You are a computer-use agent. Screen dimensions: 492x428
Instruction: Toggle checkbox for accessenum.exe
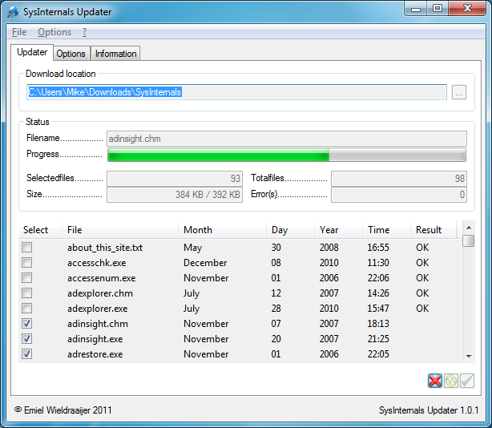pos(27,277)
